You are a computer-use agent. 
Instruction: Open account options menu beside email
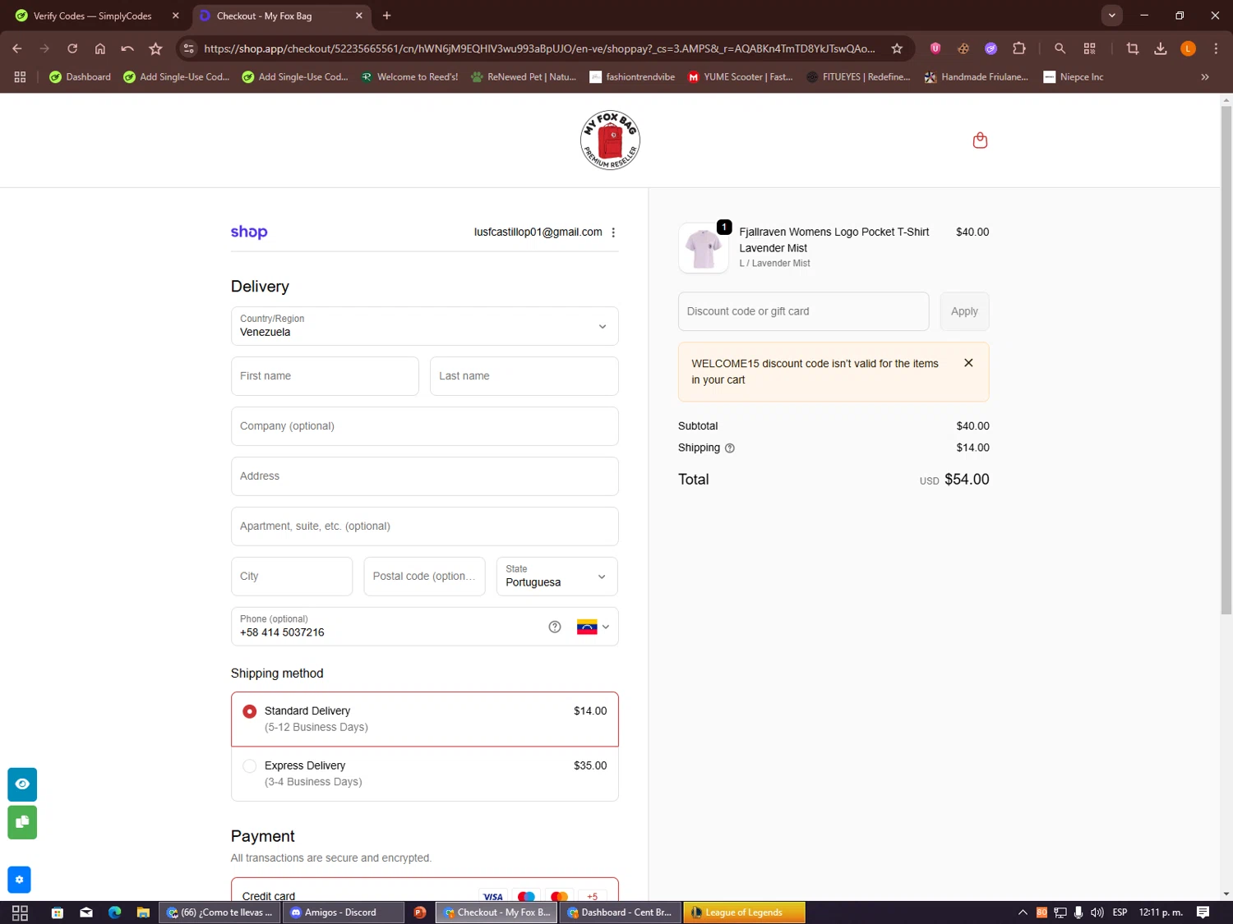coord(613,232)
